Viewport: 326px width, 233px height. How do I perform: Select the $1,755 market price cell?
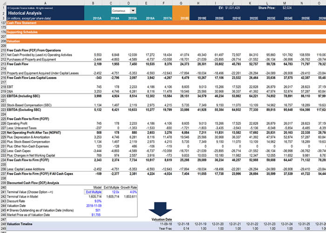pos(93,215)
